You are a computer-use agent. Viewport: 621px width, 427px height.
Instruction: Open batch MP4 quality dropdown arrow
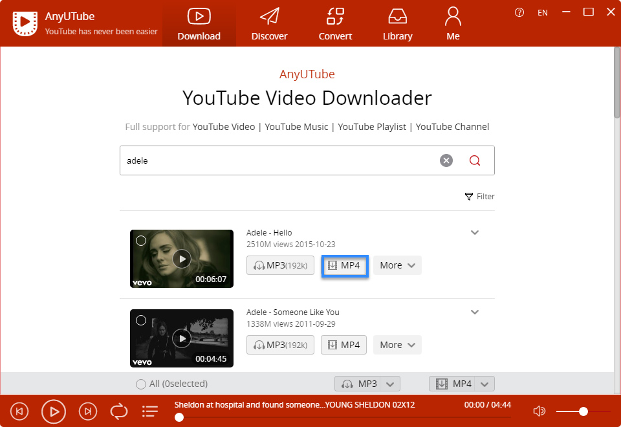[485, 384]
